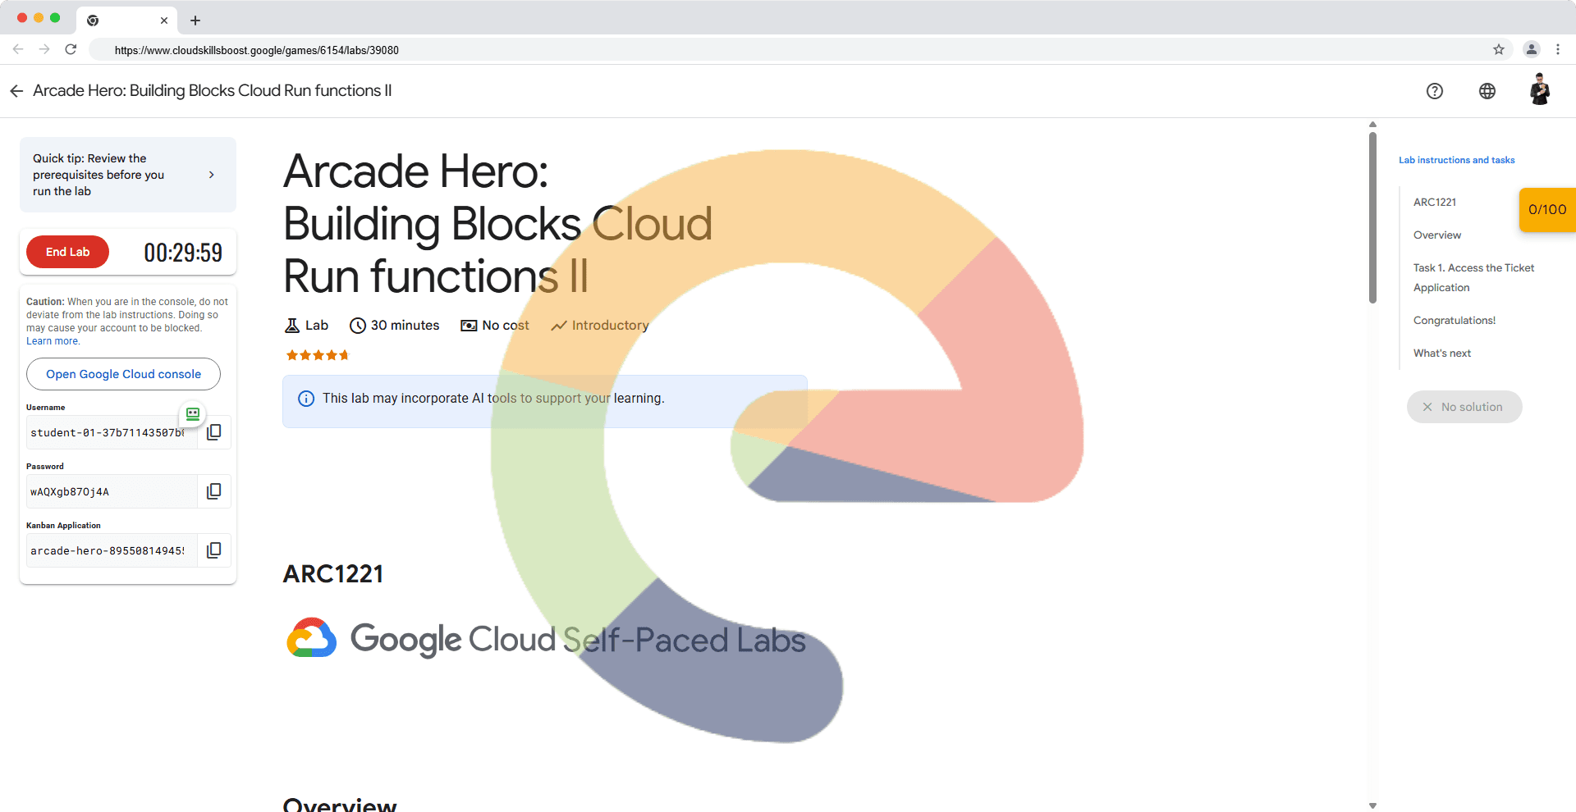Expand the quick tip prerequisites panel

tap(211, 175)
